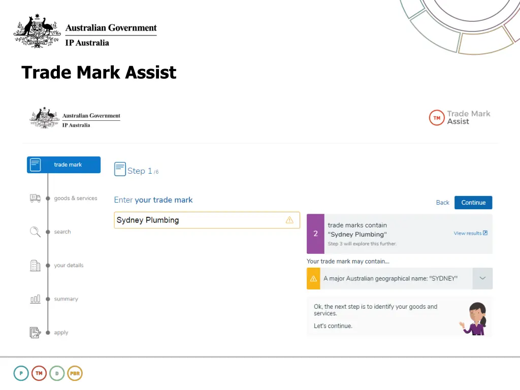Click the purple 2 matching trade marks badge
The image size is (520, 390).
pos(315,234)
